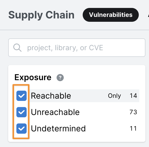Select the Unreachable label text

(x=55, y=112)
